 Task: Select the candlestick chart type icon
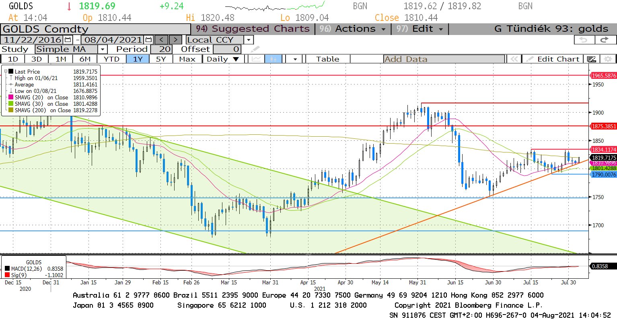[x=274, y=59]
